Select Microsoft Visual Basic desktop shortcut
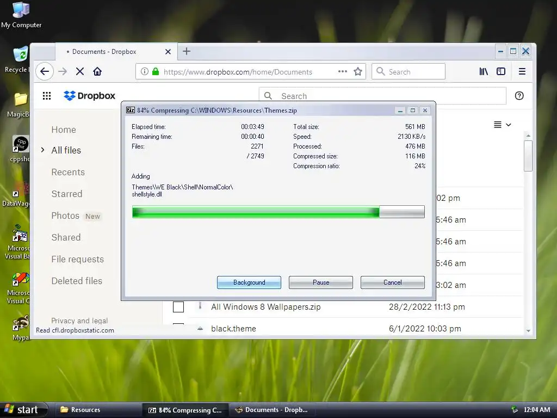Screen dimensions: 557x418 18,242
